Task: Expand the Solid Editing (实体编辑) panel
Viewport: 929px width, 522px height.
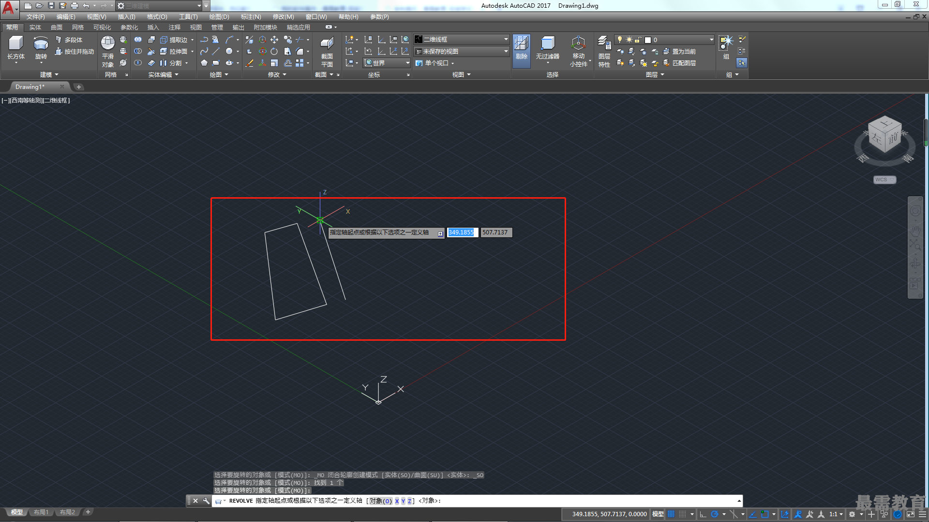Action: coord(163,74)
